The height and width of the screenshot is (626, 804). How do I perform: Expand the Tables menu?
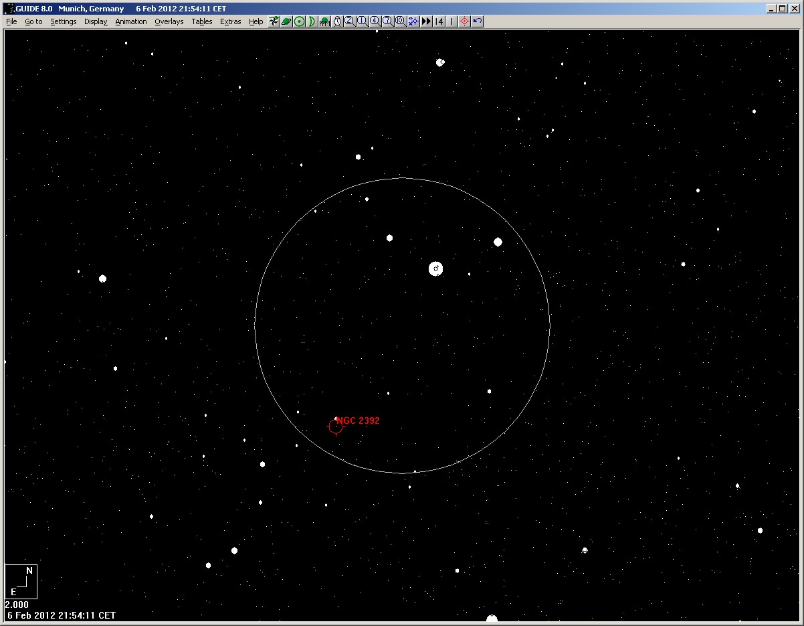click(201, 21)
